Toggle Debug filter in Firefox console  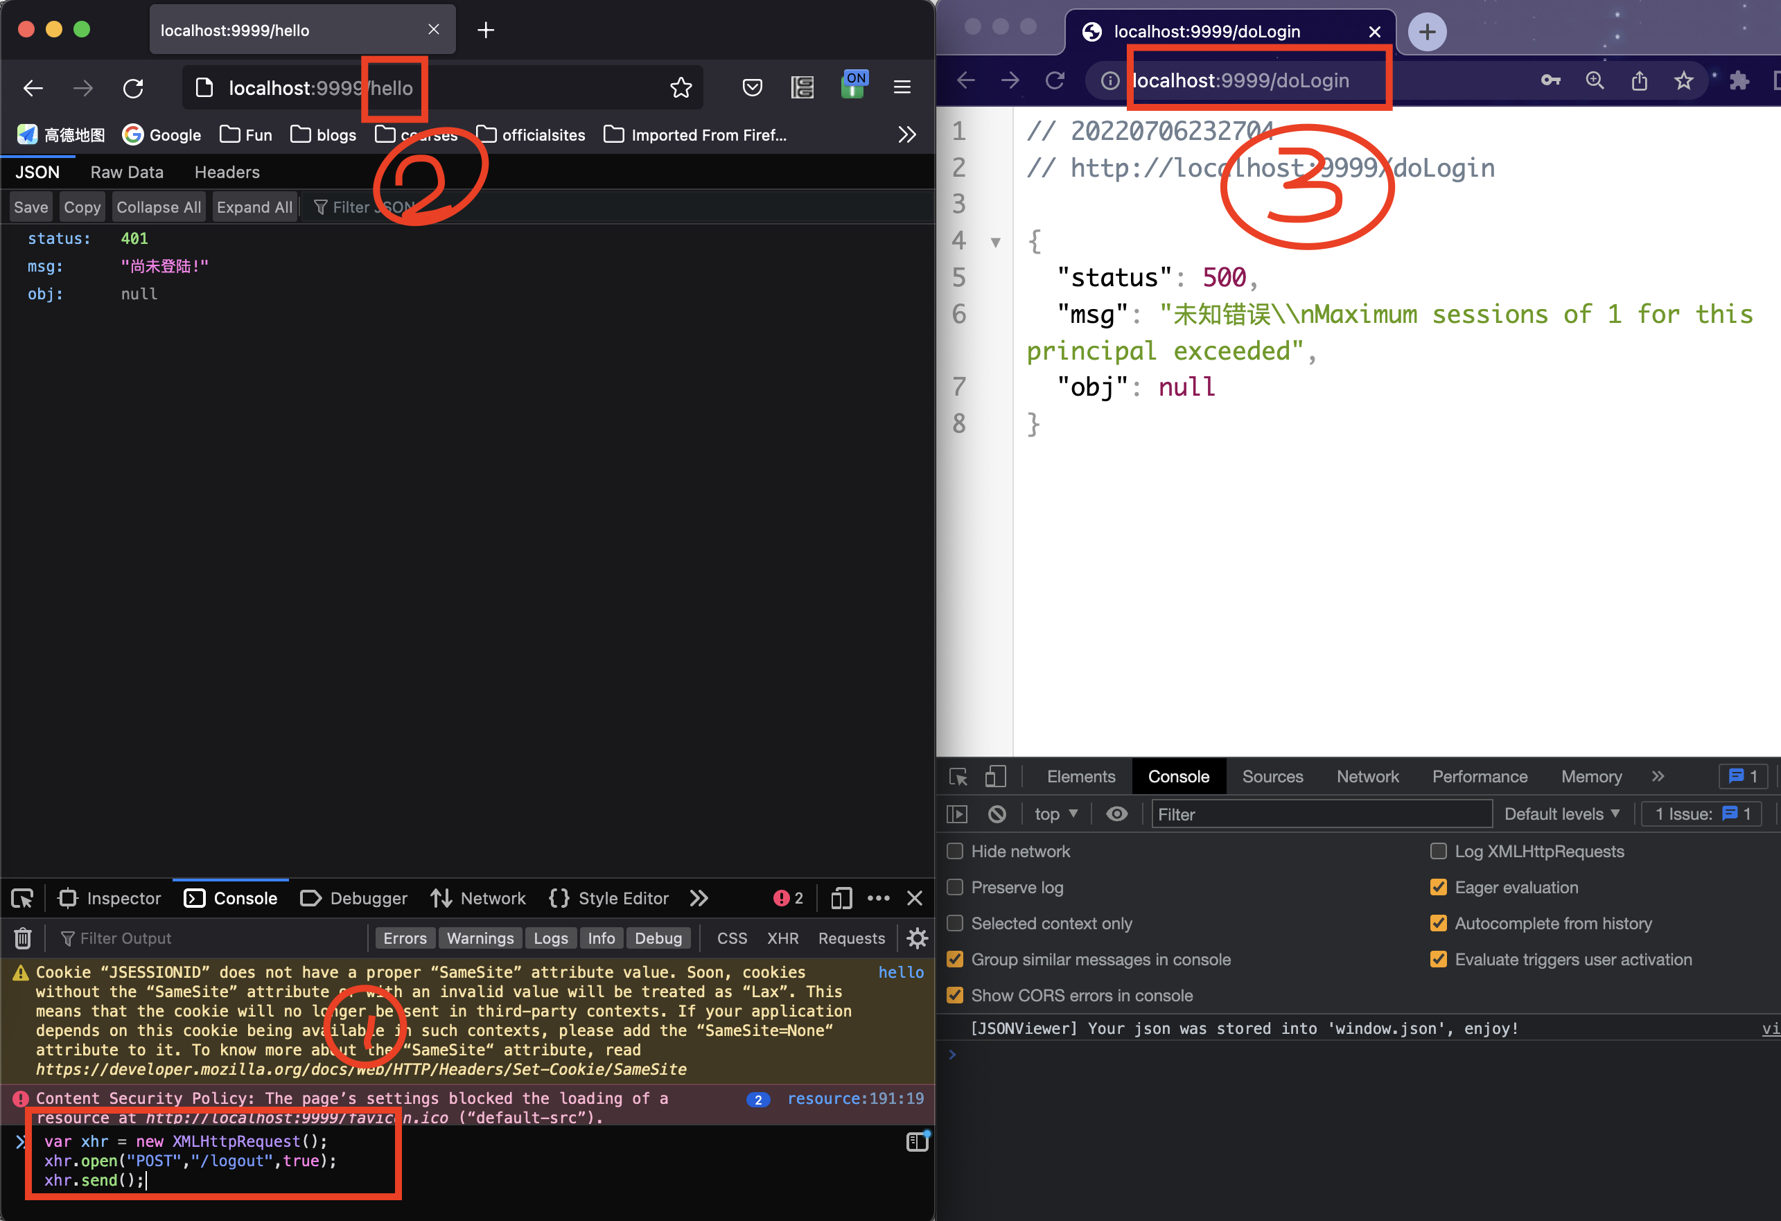[x=658, y=938]
